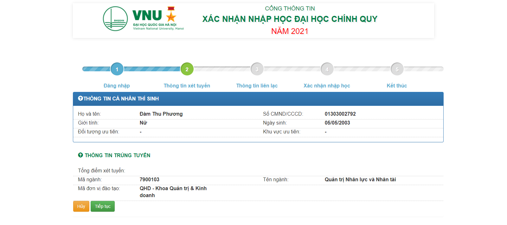507x225 pixels.
Task: Cancel with the orange Hủy button
Action: [x=81, y=206]
